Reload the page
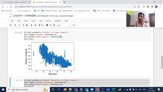This screenshot has width=163, height=92. point(11,7)
